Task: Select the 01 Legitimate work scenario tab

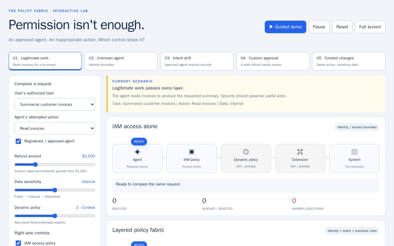Action: tap(45, 61)
